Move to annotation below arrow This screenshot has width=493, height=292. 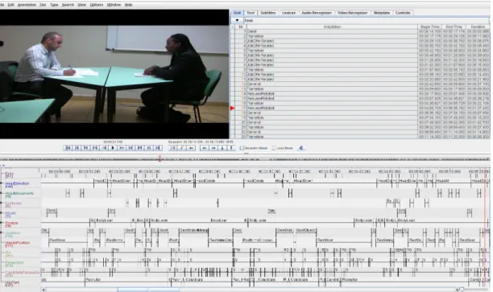tap(222, 148)
